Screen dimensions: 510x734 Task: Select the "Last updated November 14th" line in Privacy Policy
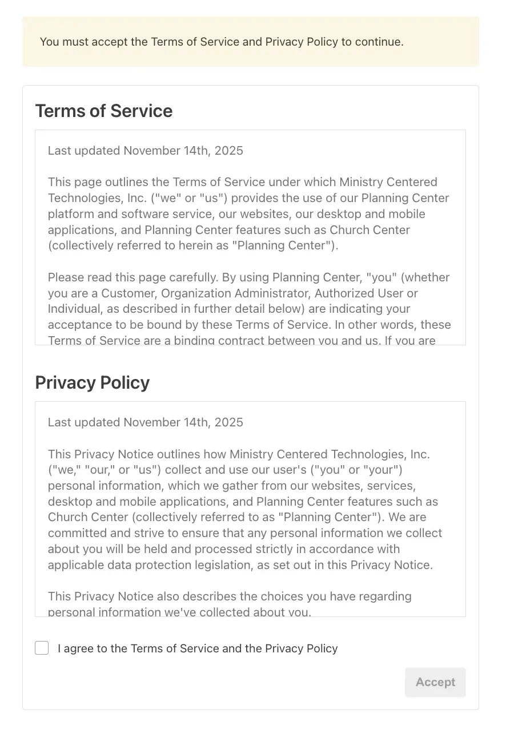tap(146, 422)
